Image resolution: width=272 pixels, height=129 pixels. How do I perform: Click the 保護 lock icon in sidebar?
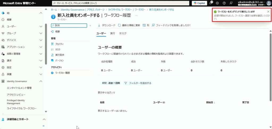3,74
